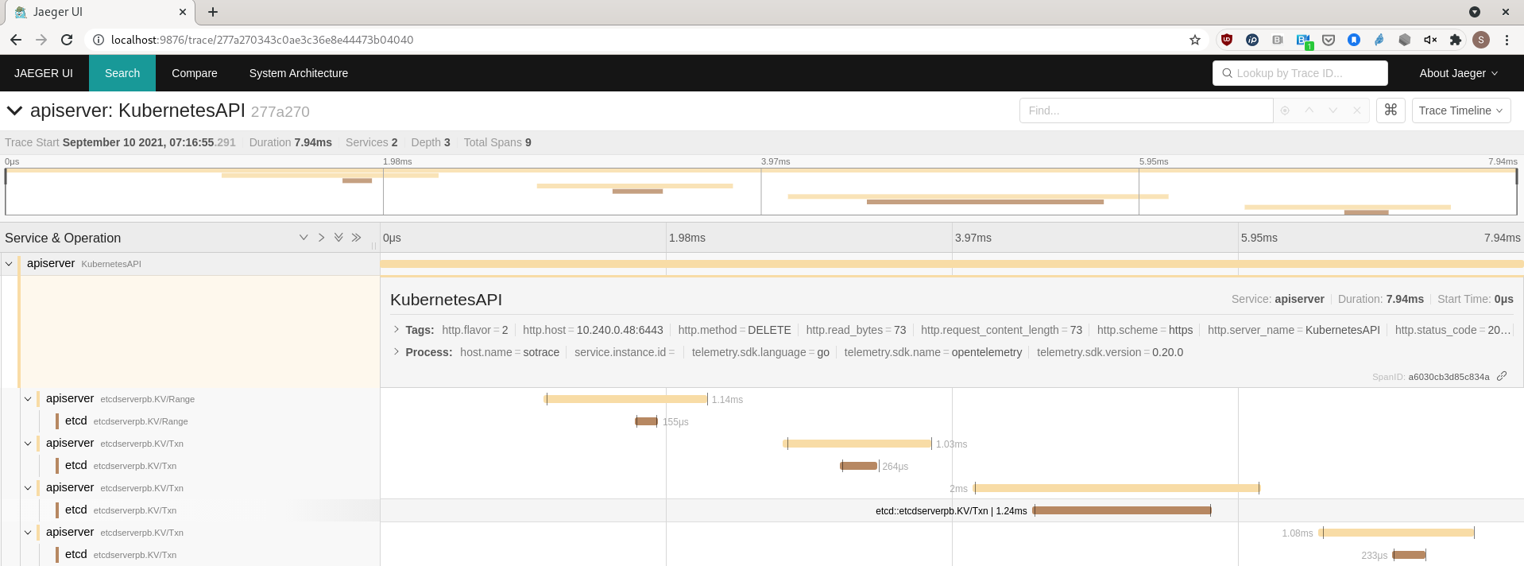Select the 1.08ms apiserver Txn bar

click(x=1397, y=533)
